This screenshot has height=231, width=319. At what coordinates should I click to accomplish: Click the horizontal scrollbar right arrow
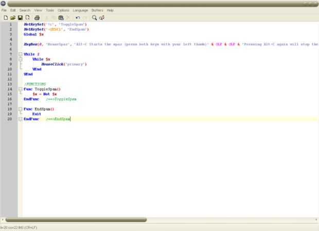[x=316, y=220]
